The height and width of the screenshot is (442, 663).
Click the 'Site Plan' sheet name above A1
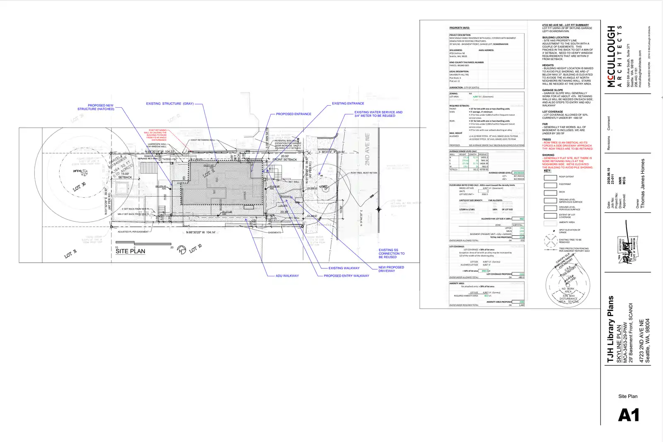628,396
